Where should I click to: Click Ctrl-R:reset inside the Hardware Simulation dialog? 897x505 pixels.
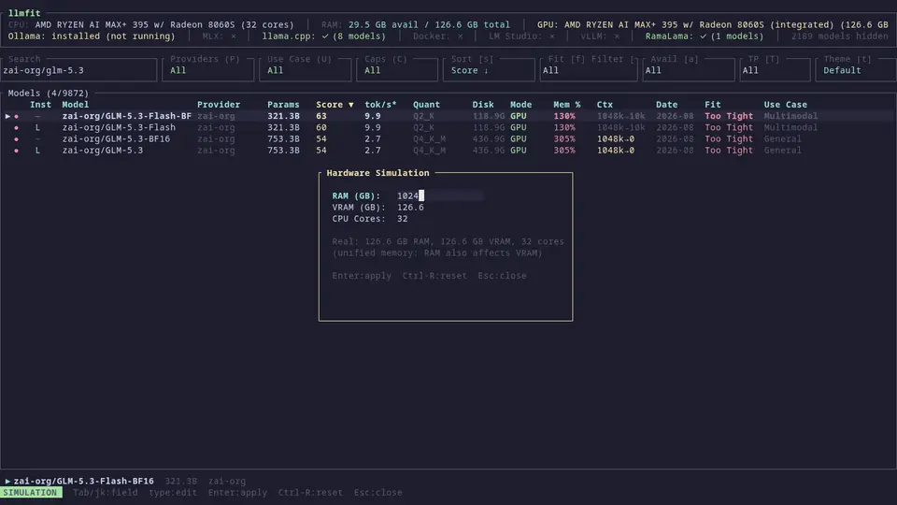pos(434,276)
